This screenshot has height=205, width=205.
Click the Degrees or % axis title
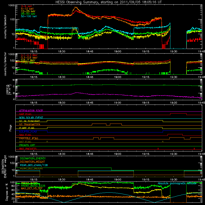7,192
